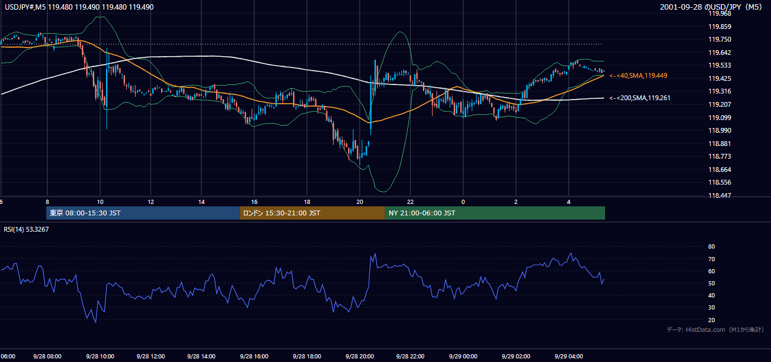Click price level 119.533 on the axis
The width and height of the screenshot is (771, 362).
719,66
